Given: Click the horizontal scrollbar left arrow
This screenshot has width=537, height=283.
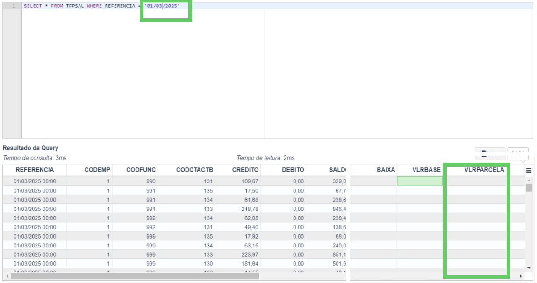Looking at the screenshot, I should tap(7, 276).
